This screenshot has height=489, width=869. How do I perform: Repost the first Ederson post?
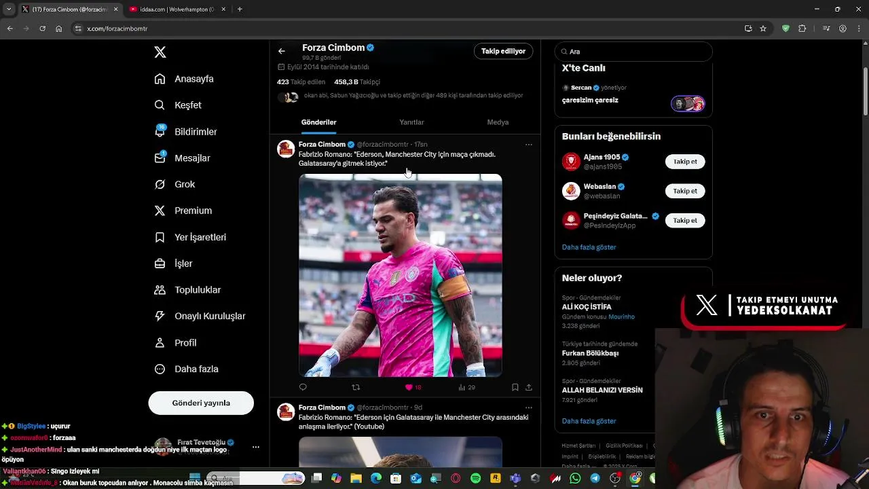[x=356, y=387]
